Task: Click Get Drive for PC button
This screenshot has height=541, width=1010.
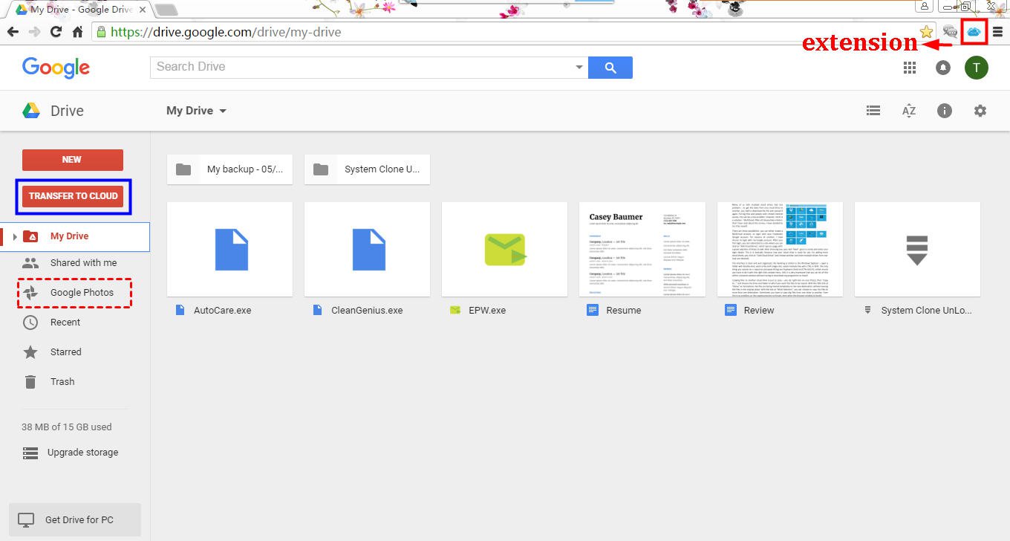Action: tap(75, 520)
